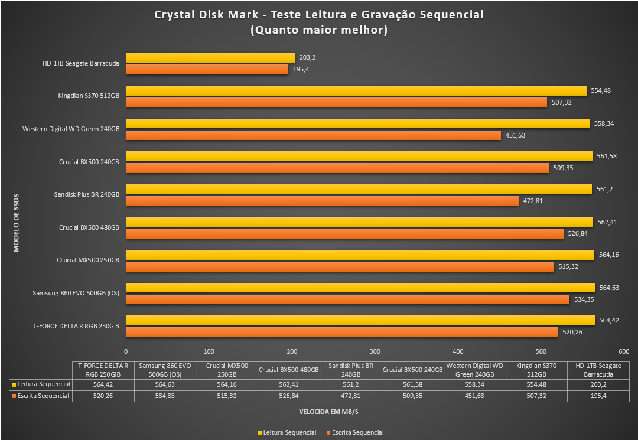Select 'T-FORCE DELTA R RGB 250GiB' vertical axis label

coord(76,326)
